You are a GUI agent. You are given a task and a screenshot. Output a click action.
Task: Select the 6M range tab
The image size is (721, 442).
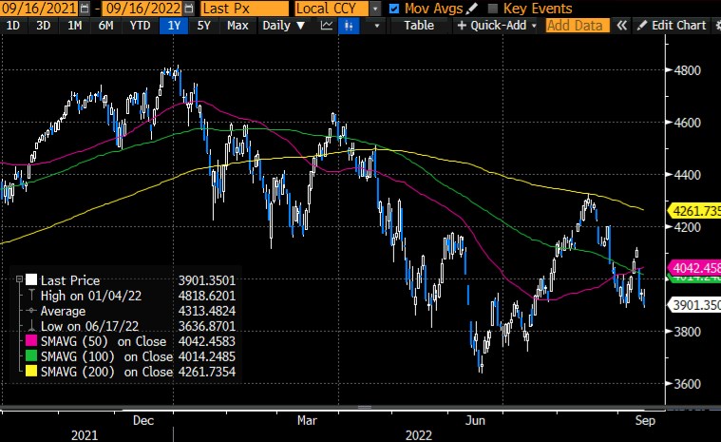[105, 26]
